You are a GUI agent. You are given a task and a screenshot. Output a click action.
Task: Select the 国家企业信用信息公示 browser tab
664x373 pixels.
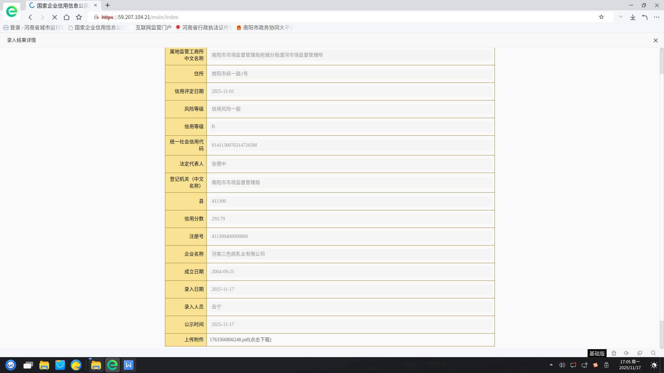(x=62, y=6)
